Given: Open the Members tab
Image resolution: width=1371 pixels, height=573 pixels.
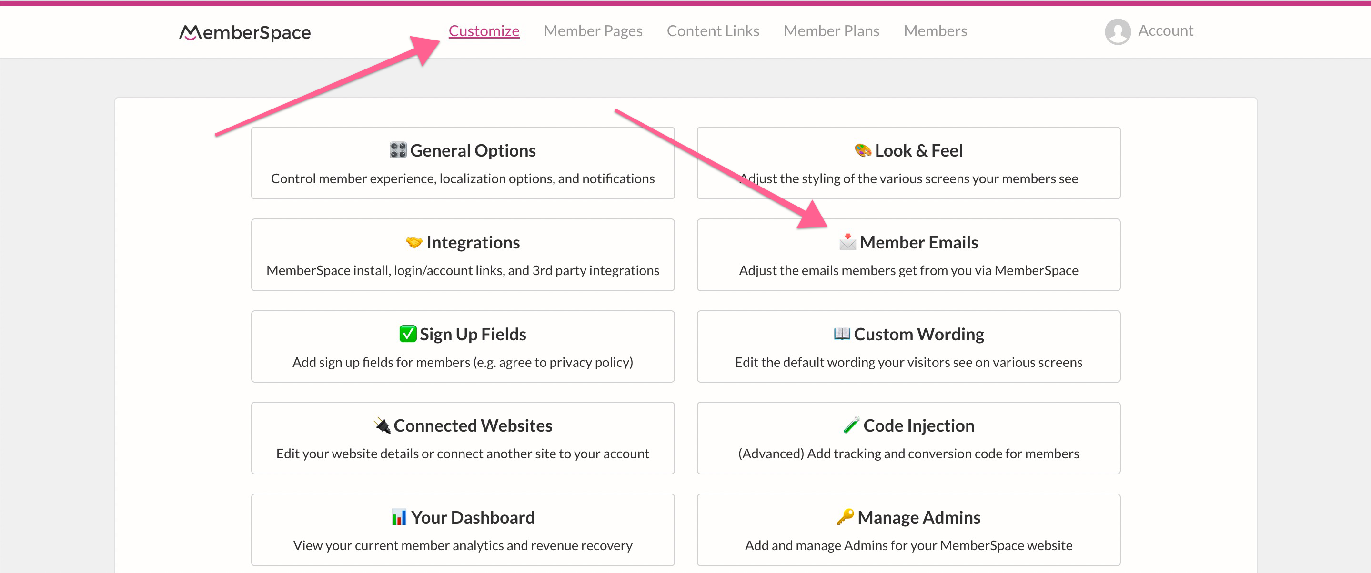Looking at the screenshot, I should [935, 31].
